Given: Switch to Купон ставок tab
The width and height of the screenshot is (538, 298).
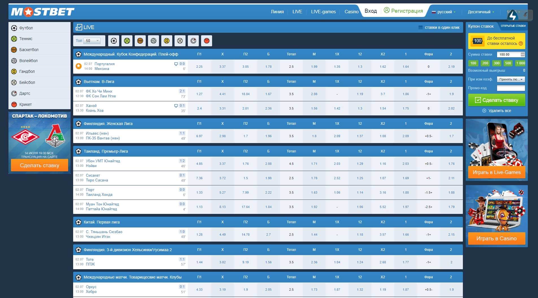Looking at the screenshot, I should point(481,26).
